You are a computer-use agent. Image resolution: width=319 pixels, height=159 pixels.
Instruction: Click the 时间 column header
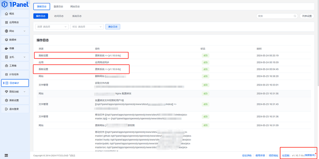[x=259, y=49]
